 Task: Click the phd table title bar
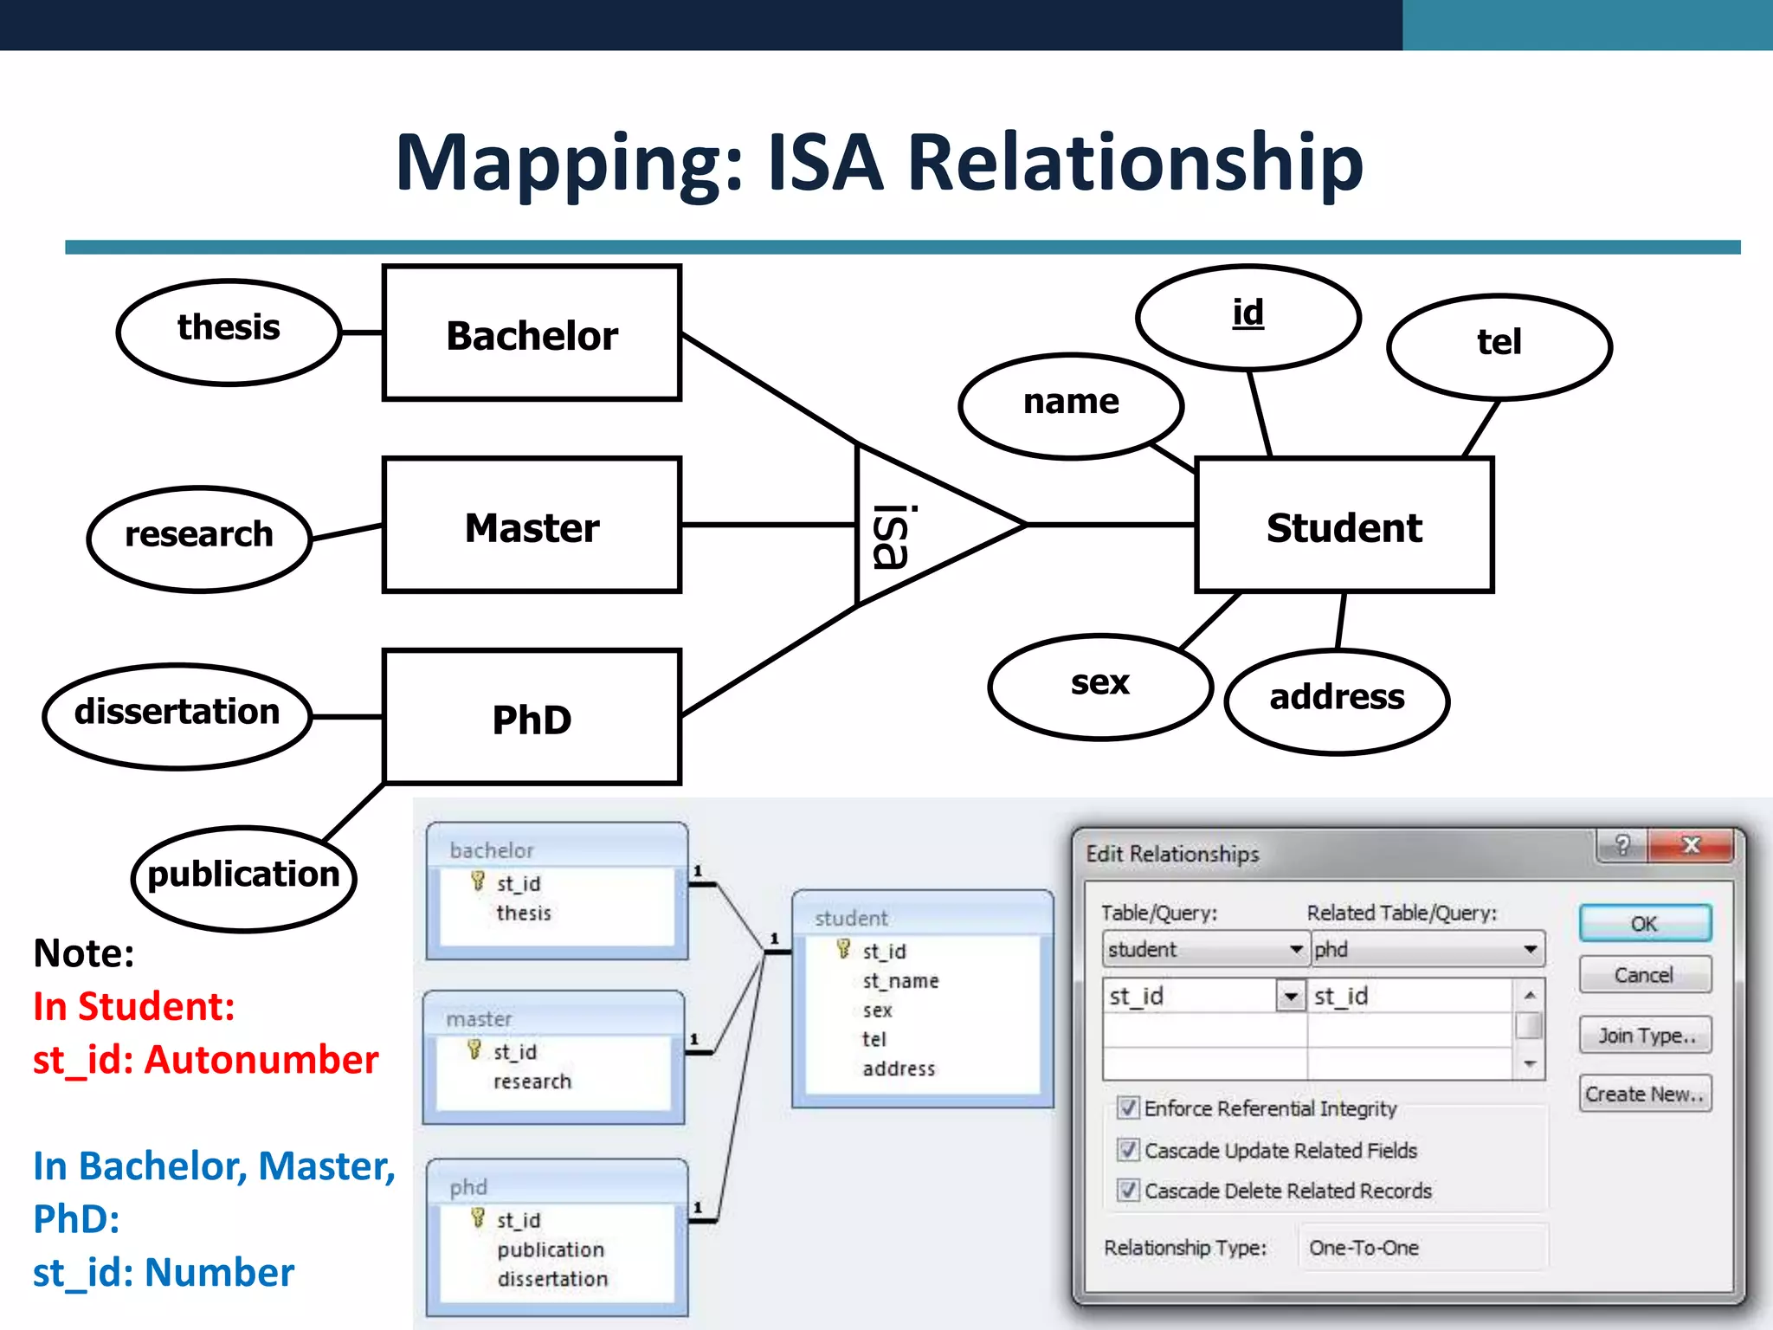[557, 1186]
